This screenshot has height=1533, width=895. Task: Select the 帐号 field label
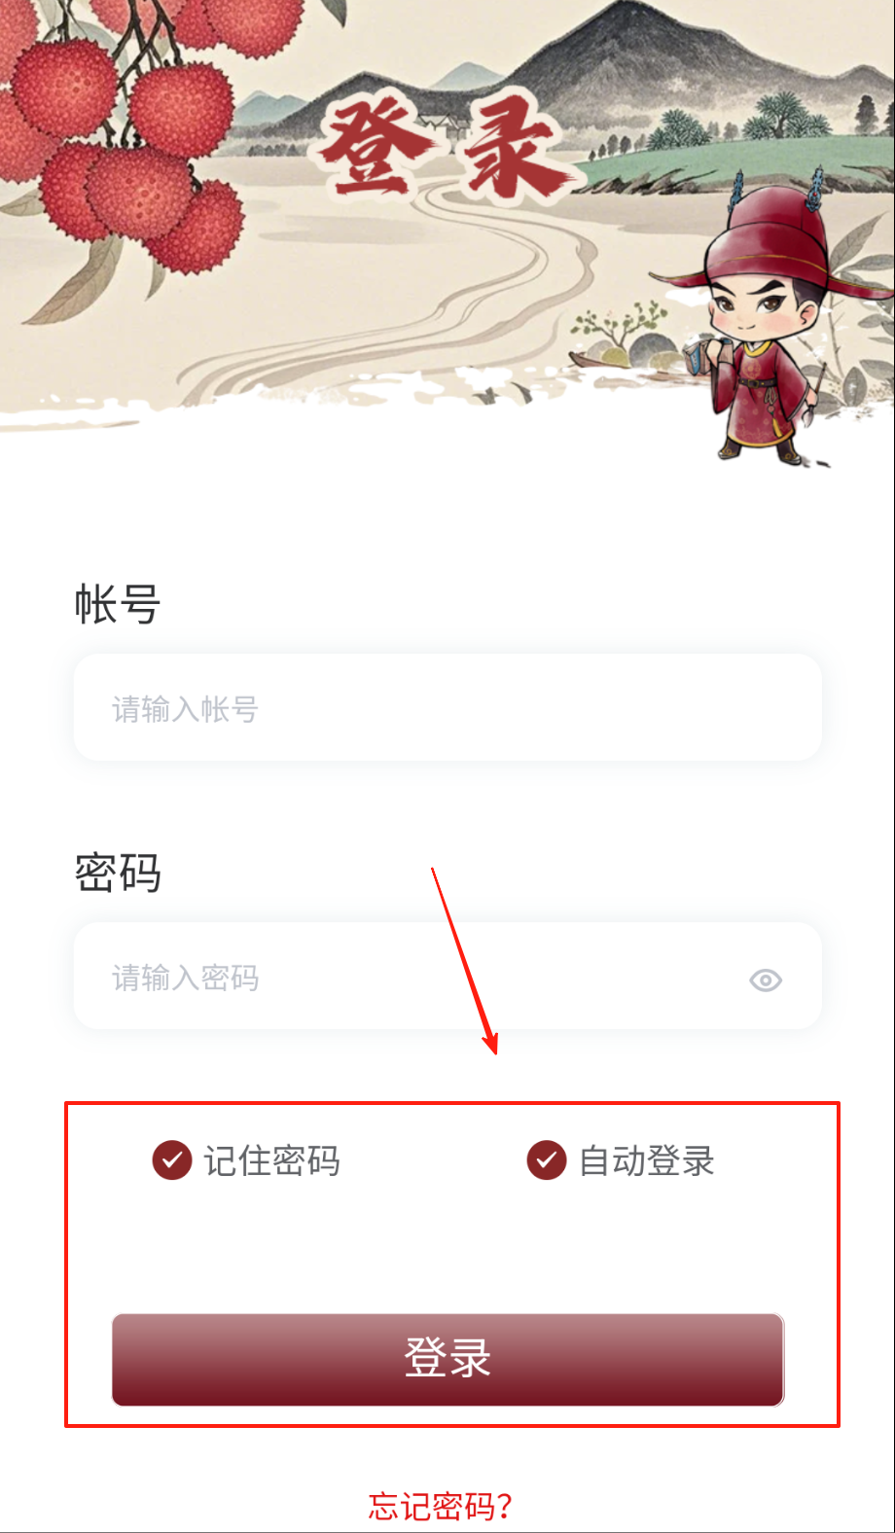(x=118, y=604)
